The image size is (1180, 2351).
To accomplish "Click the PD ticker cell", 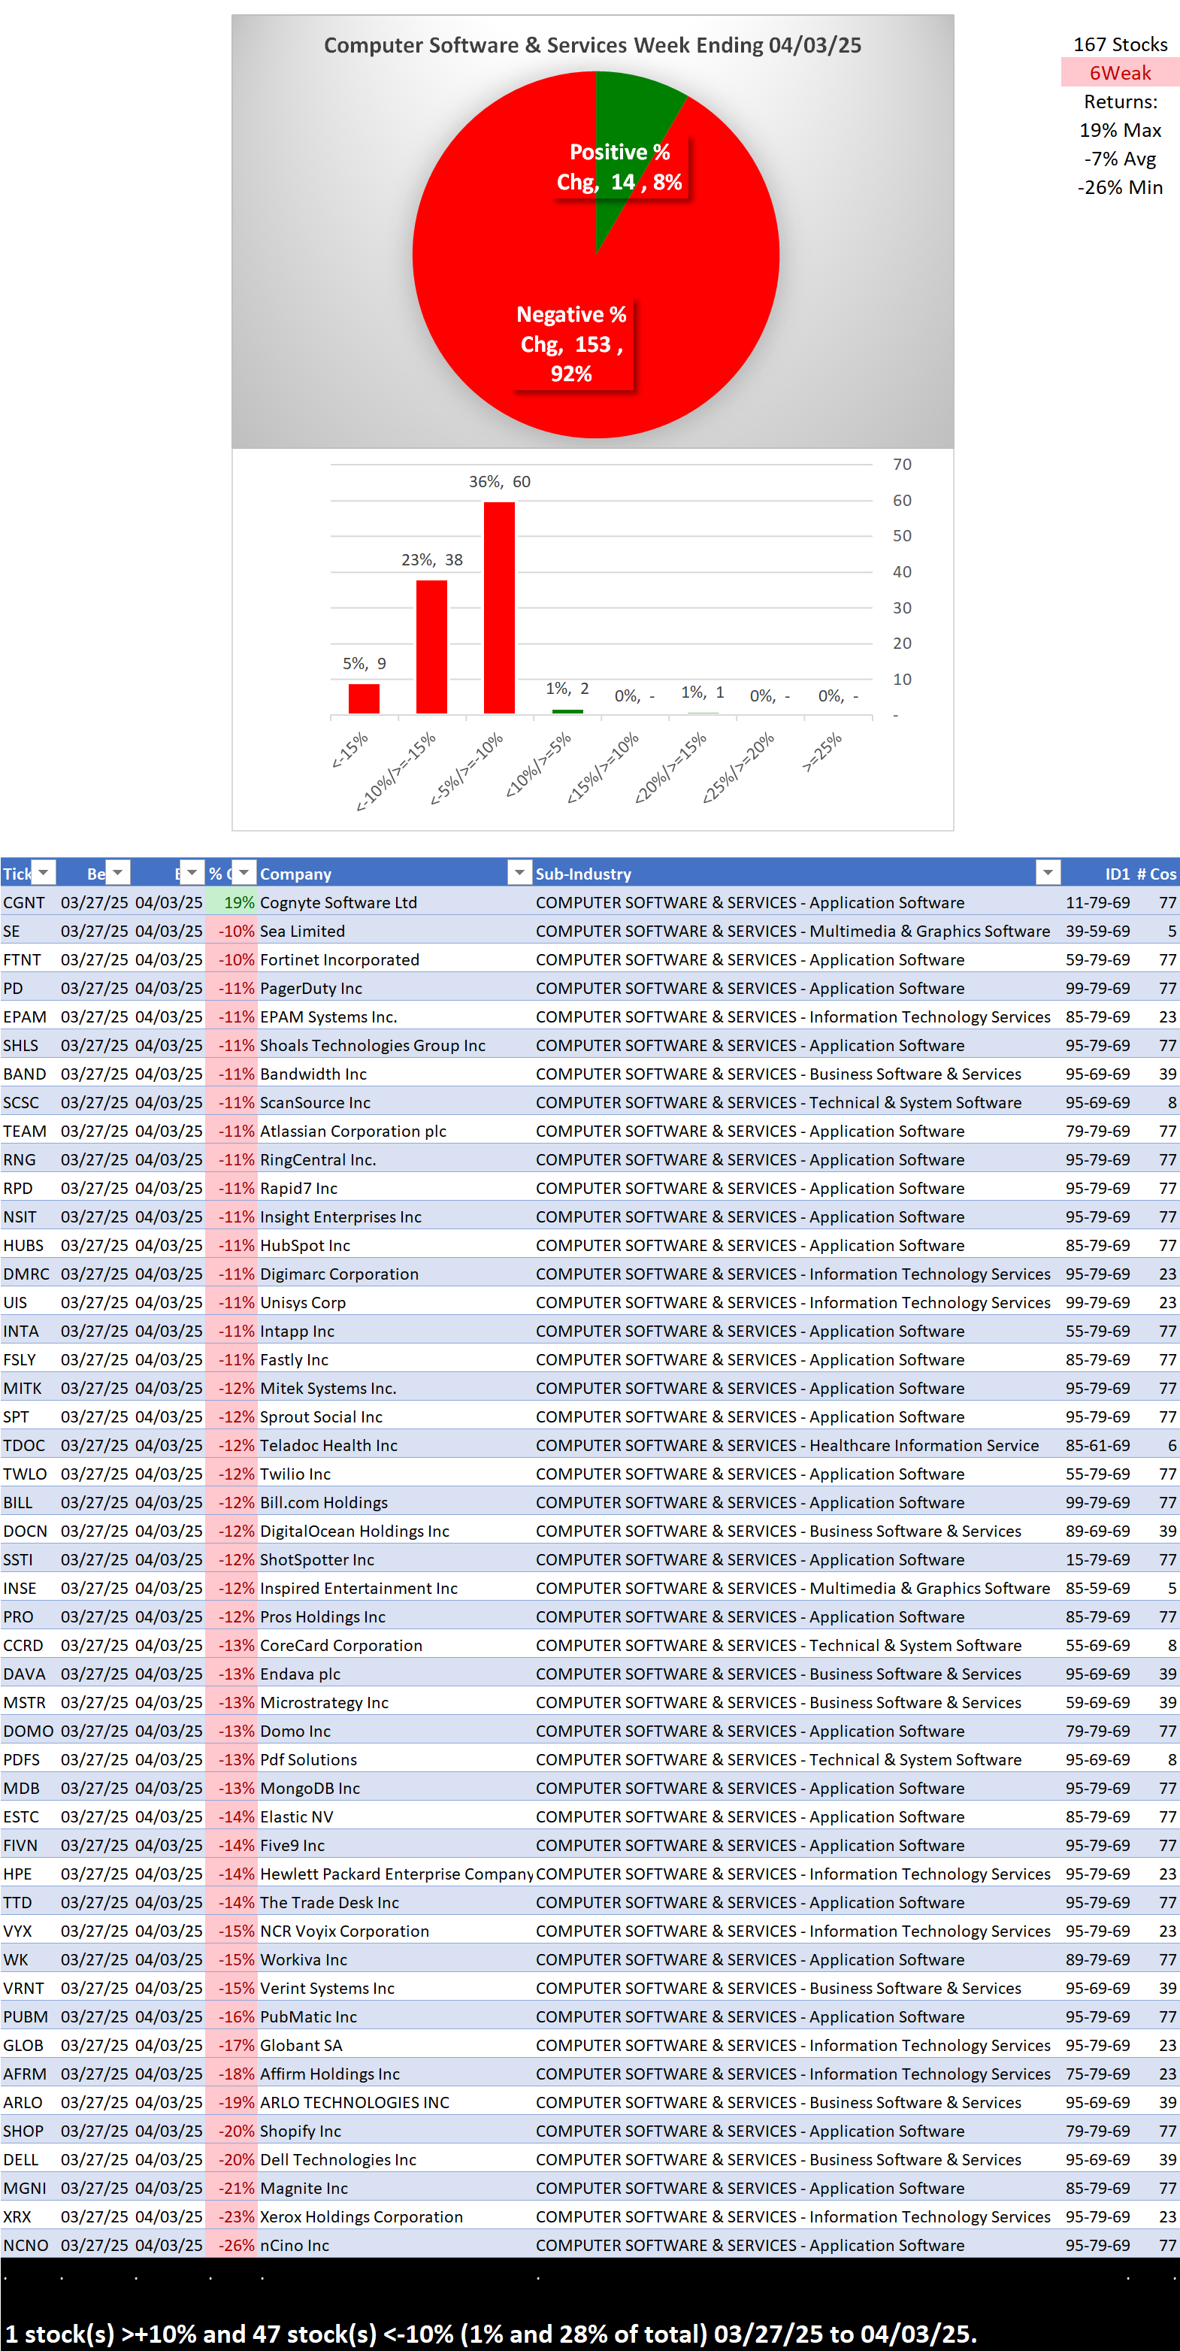I will [29, 987].
